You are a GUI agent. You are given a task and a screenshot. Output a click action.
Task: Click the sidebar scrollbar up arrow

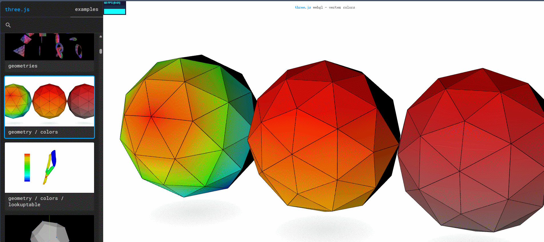[x=101, y=37]
